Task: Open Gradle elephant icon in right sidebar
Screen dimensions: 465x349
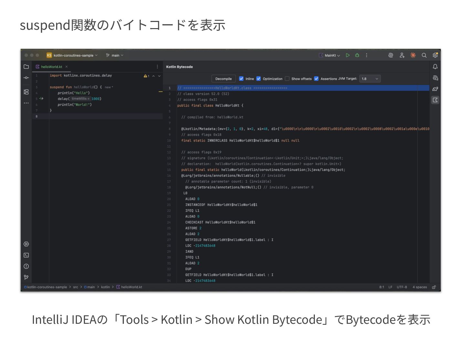Action: (435, 89)
